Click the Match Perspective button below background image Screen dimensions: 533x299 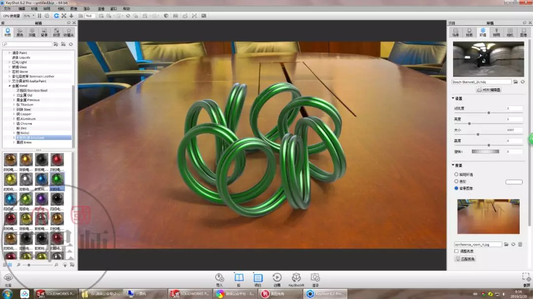(465, 259)
